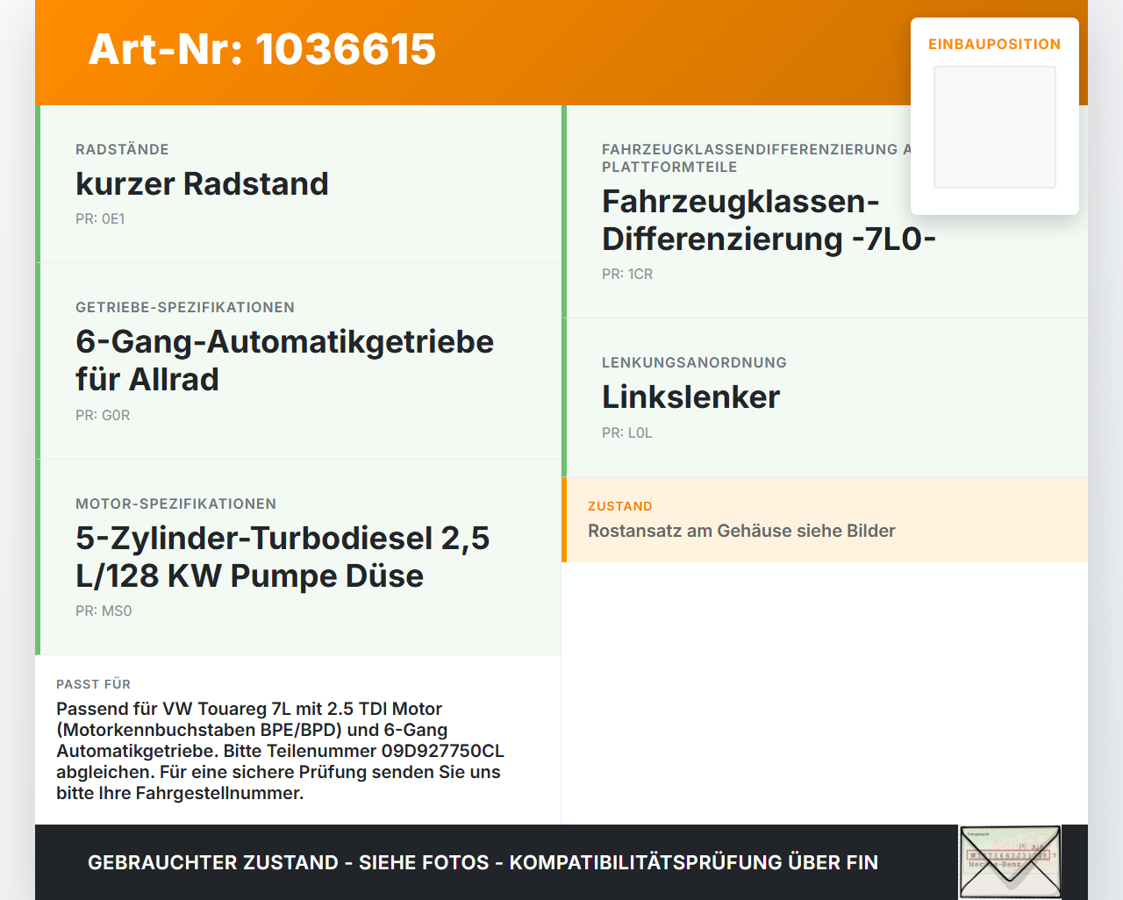Click the PR: 1CR code
This screenshot has width=1123, height=900.
[x=627, y=274]
